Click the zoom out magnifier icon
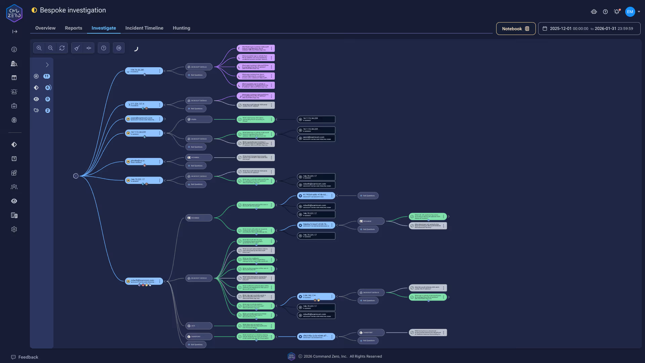 coord(50,48)
